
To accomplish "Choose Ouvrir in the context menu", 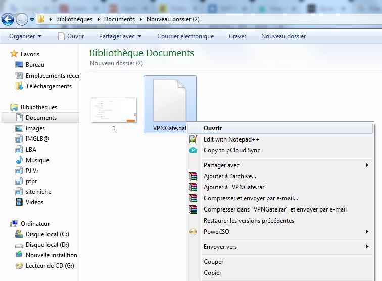I will pyautogui.click(x=280, y=128).
